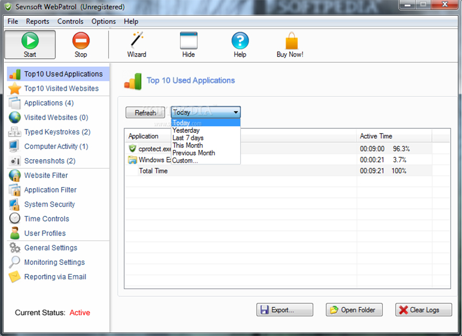Click the green Start play icon
Screen dimensions: 462x336
30,41
